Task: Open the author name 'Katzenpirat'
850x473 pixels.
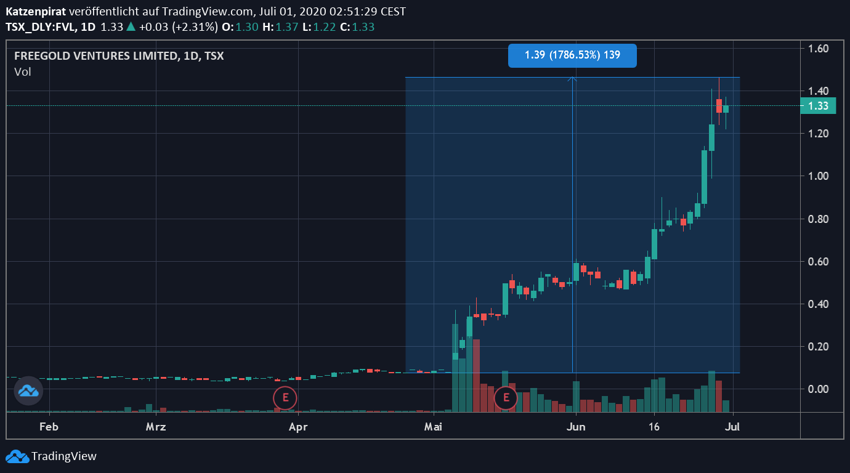Action: click(36, 12)
